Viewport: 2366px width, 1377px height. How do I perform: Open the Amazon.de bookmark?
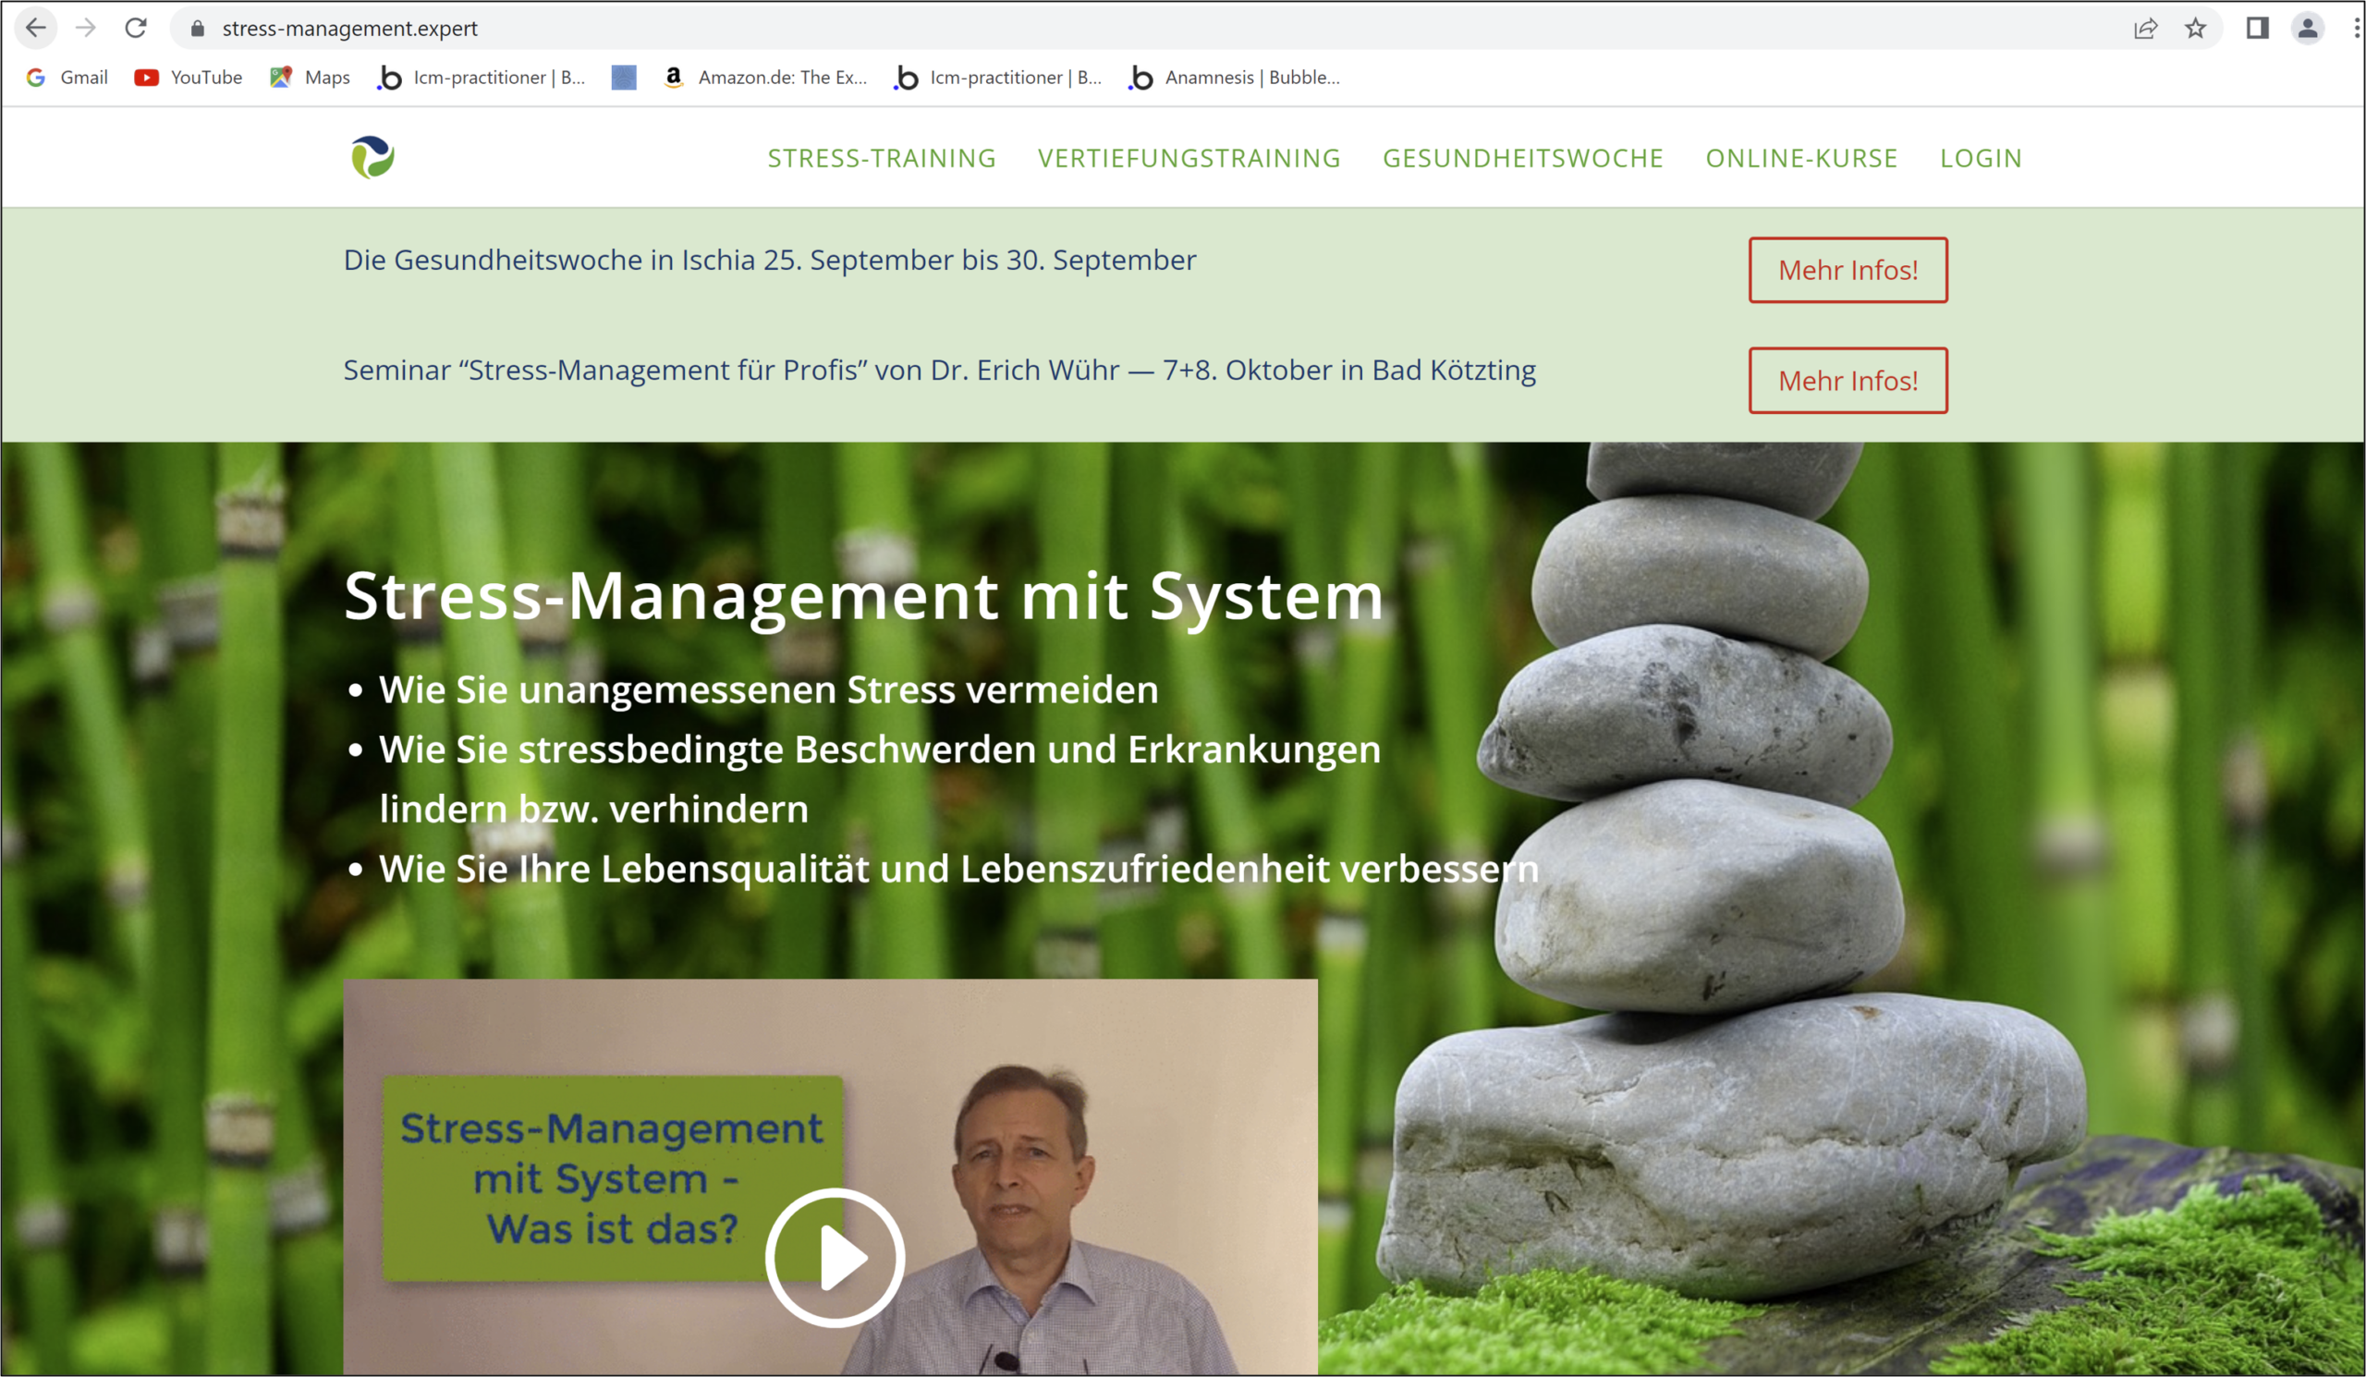tap(765, 78)
